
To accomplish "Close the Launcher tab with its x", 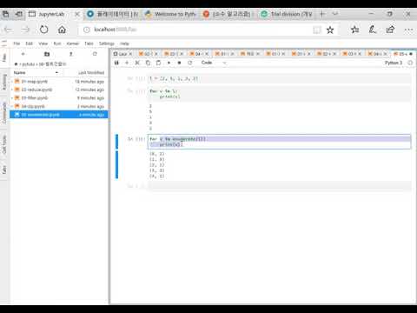I will [x=130, y=54].
